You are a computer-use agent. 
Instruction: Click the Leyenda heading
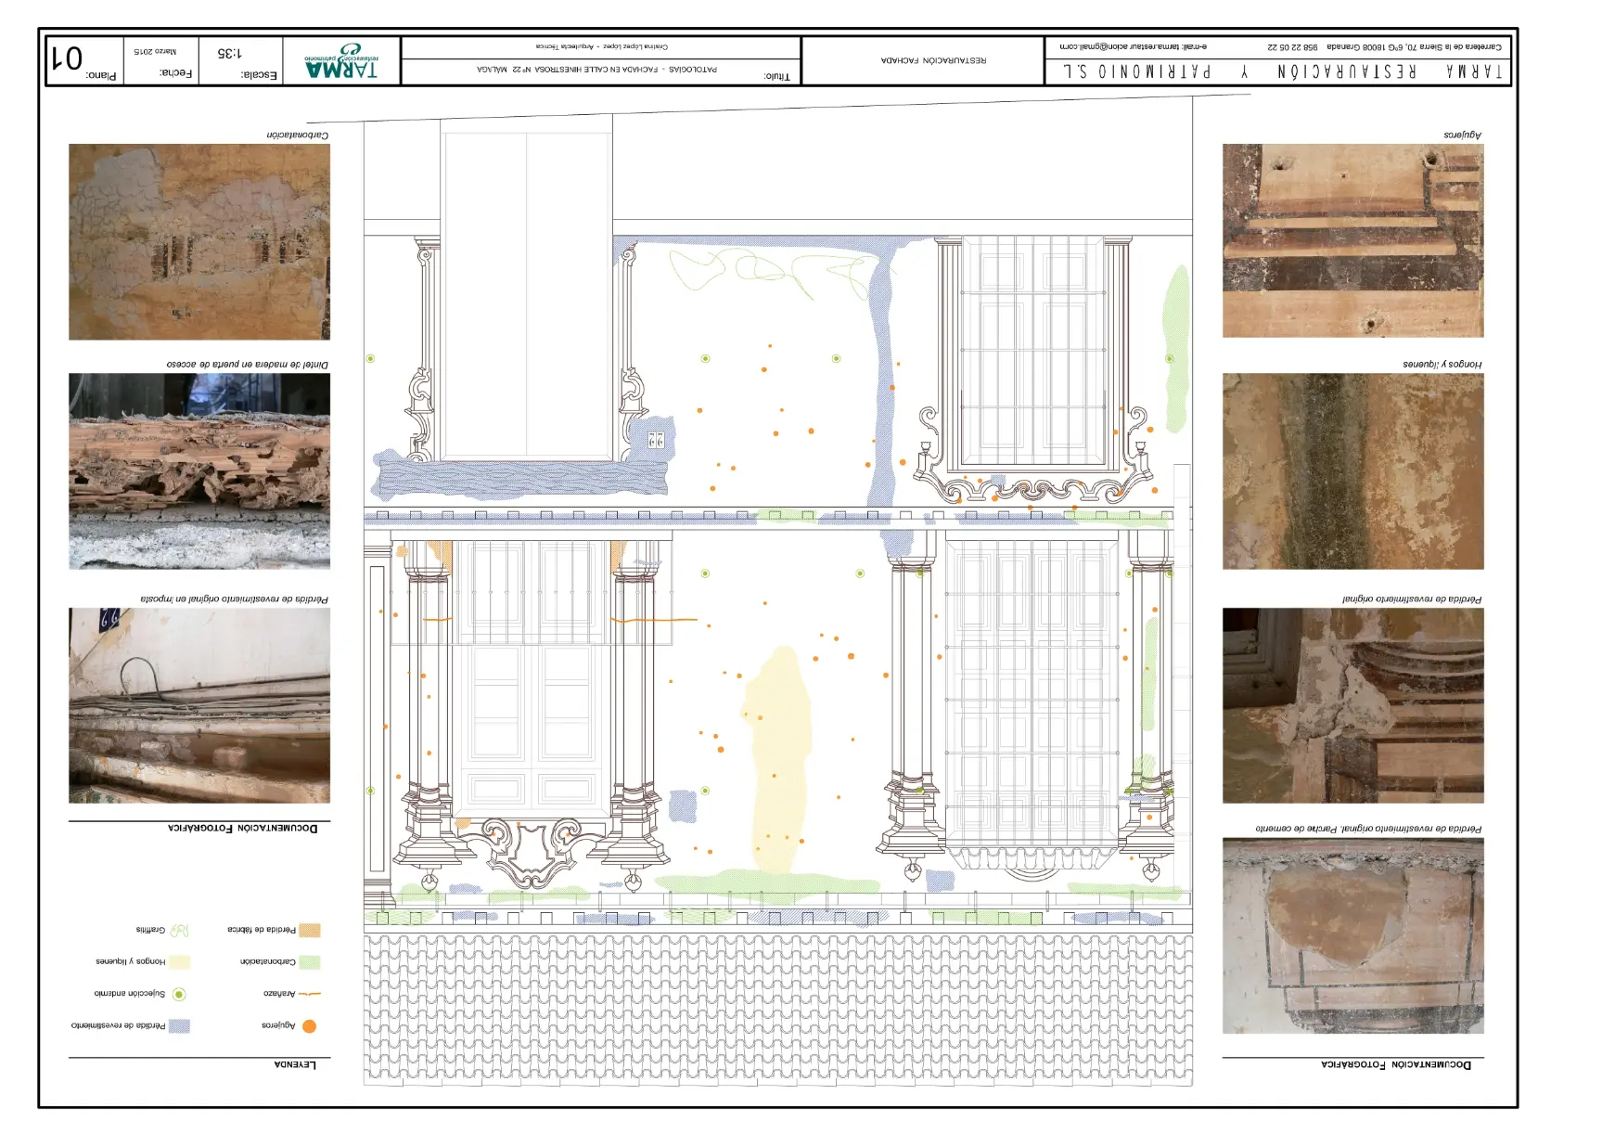[x=295, y=1064]
